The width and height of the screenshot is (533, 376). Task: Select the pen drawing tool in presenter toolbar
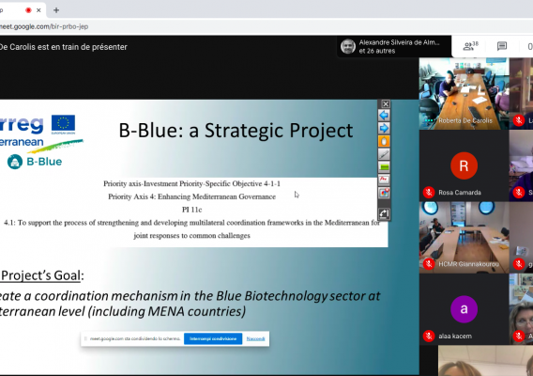[384, 154]
